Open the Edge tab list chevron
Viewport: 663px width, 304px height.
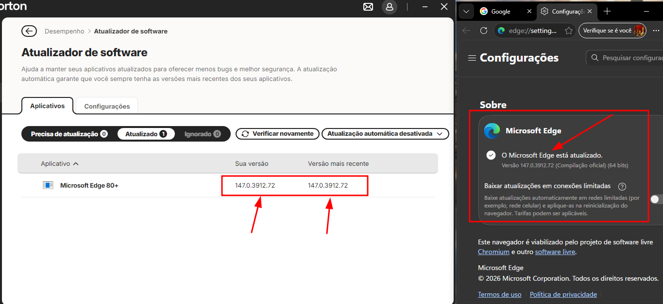coord(466,12)
